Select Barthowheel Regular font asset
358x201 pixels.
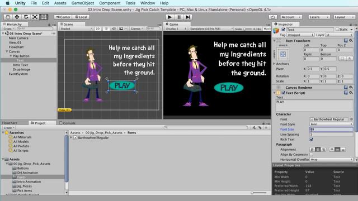[x=93, y=138]
